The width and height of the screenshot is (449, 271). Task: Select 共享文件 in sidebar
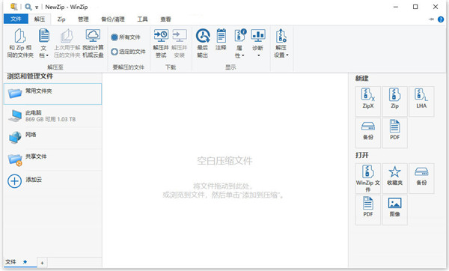[x=52, y=160]
